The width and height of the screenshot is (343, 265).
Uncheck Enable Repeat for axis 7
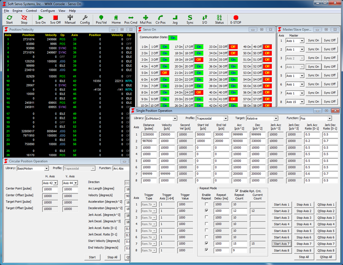click(x=206, y=243)
